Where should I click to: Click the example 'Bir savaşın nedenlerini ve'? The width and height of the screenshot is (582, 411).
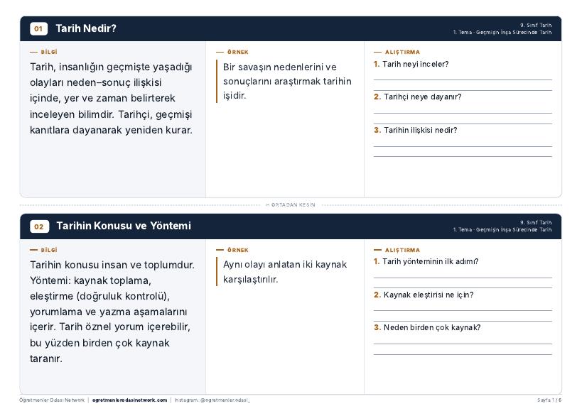(287, 81)
